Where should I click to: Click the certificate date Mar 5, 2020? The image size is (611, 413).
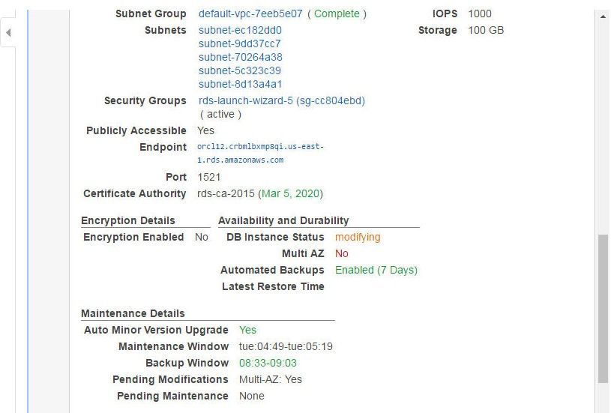(x=290, y=193)
